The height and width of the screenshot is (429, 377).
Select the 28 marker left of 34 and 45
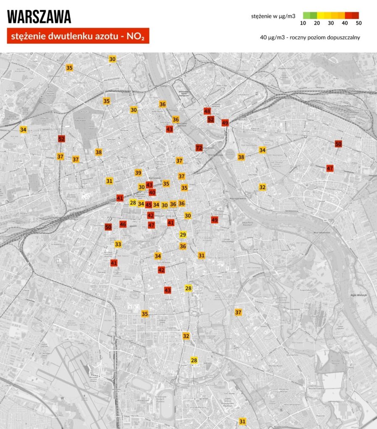click(x=133, y=203)
